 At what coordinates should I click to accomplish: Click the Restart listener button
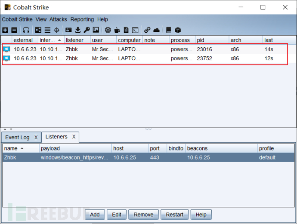174,215
